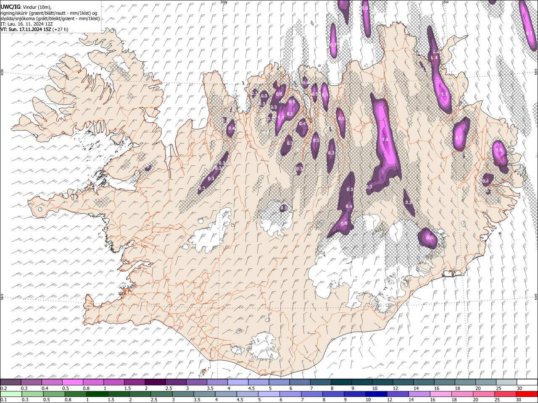Click the 'IT: Lau. 16. 11. 2024 12Z' line
The image size is (538, 403).
(26, 24)
